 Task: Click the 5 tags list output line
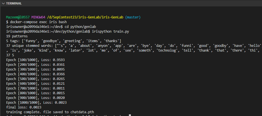coord(63,41)
